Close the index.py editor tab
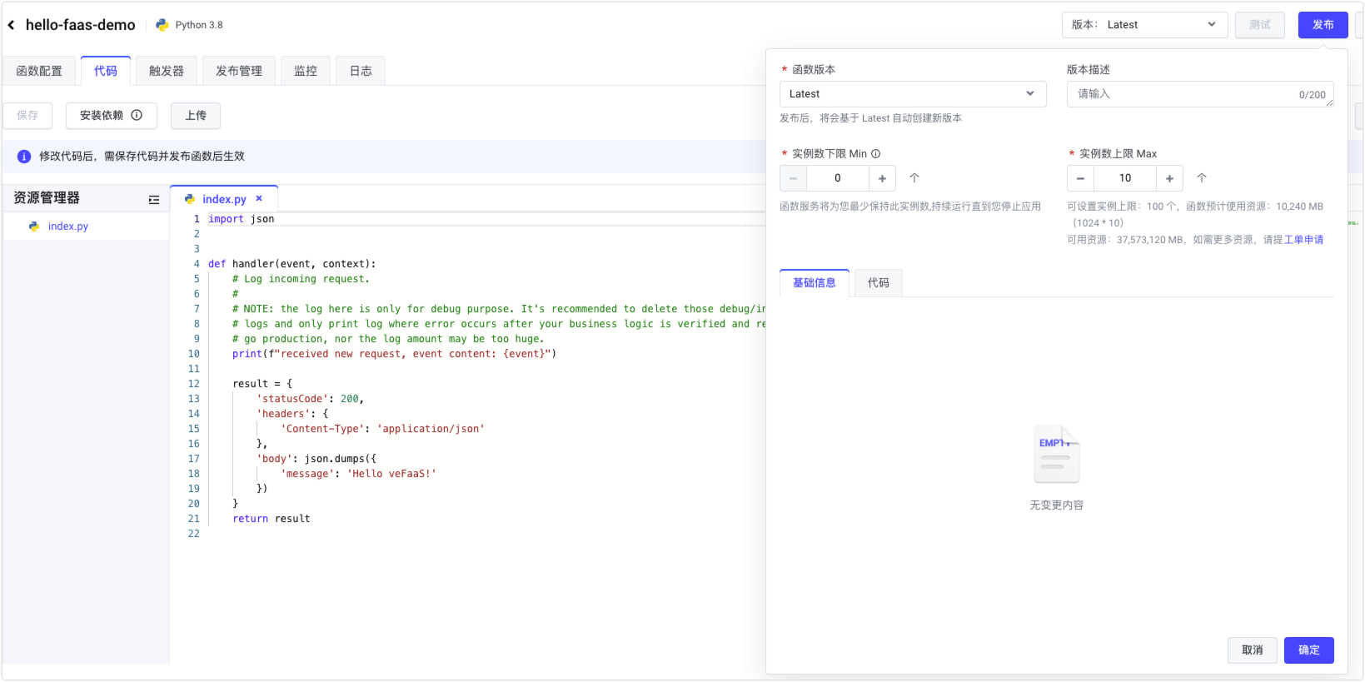Screen dimensions: 1365x682 [259, 198]
